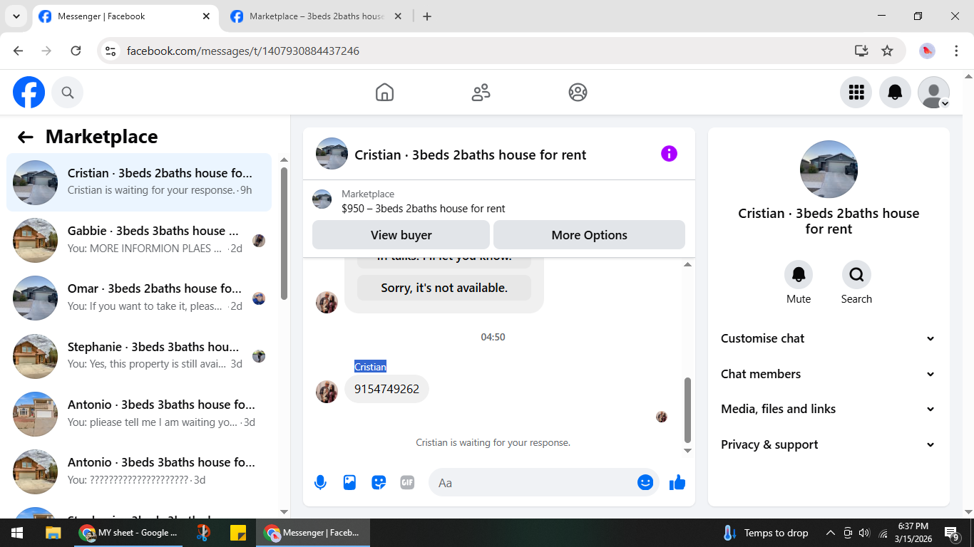
Task: Open Chrome tab search dropdown
Action: coord(16,16)
